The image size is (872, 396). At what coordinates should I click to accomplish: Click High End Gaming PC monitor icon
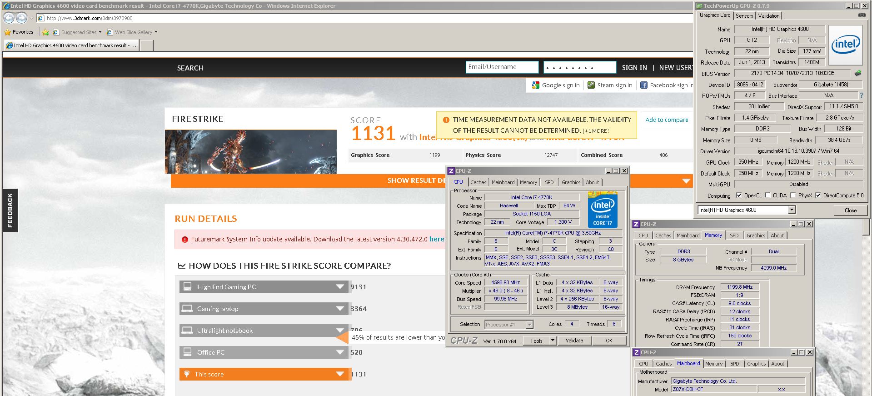[x=187, y=287]
